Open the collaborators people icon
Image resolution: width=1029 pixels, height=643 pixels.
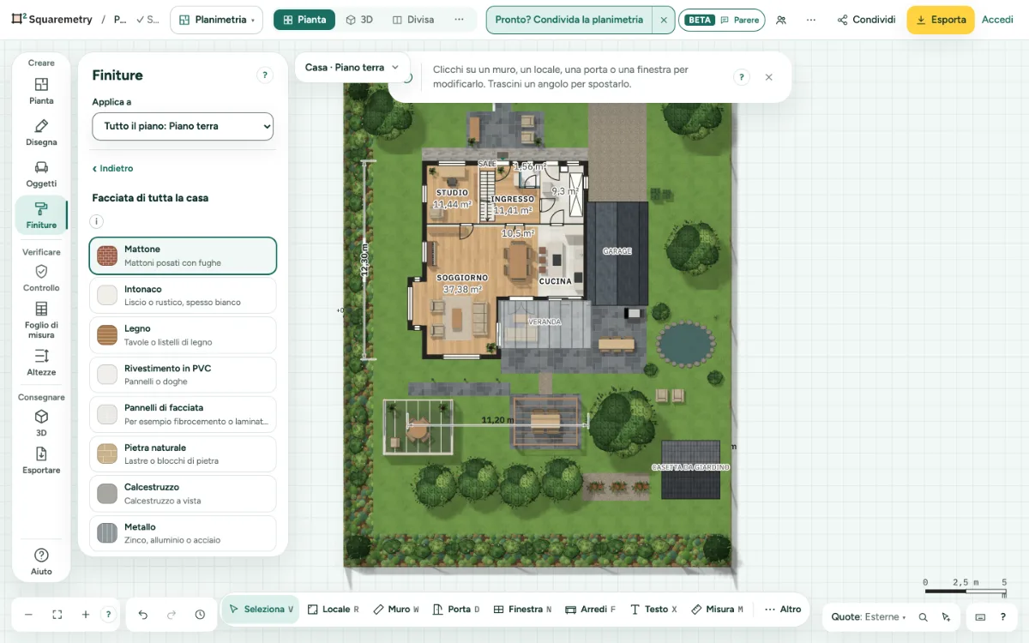click(x=781, y=20)
